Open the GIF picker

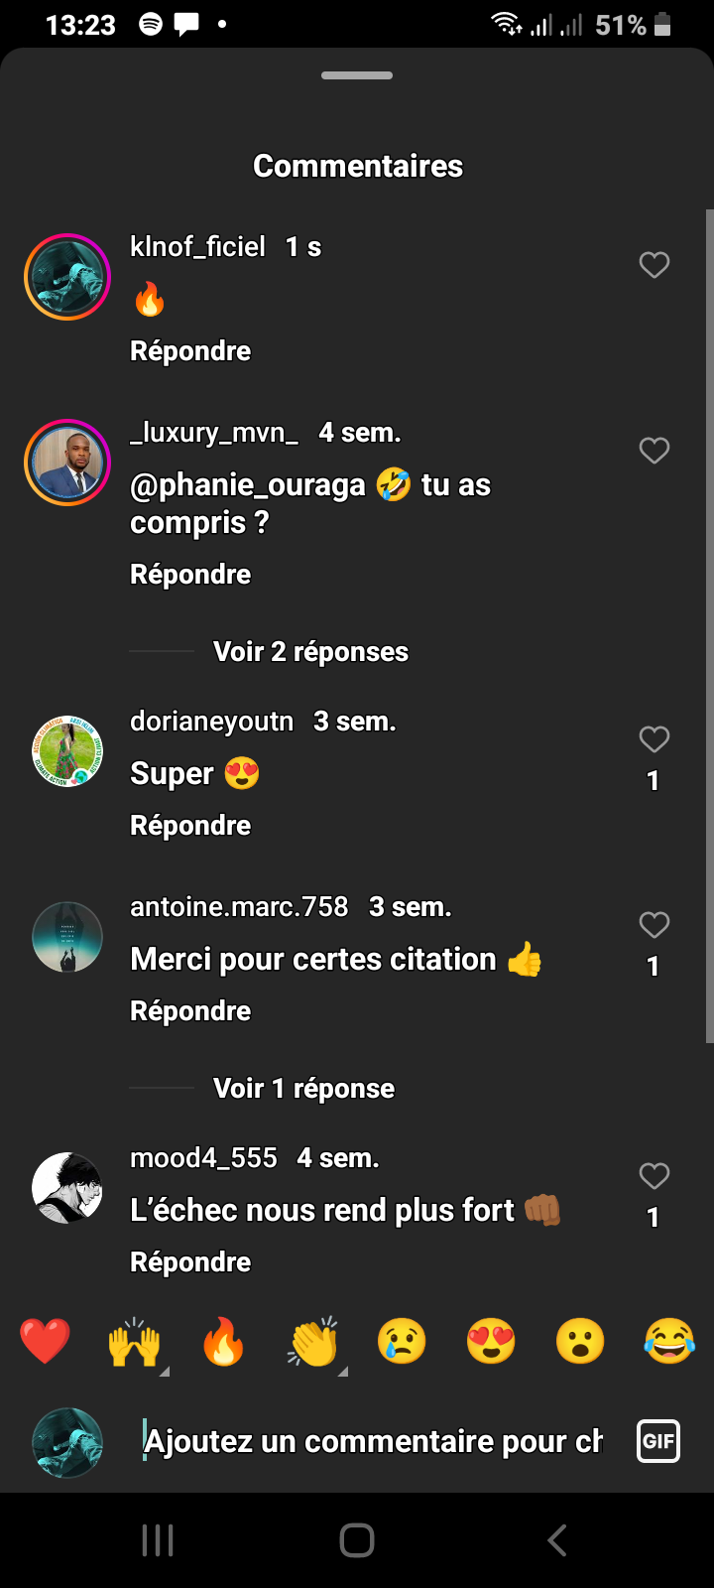658,1441
